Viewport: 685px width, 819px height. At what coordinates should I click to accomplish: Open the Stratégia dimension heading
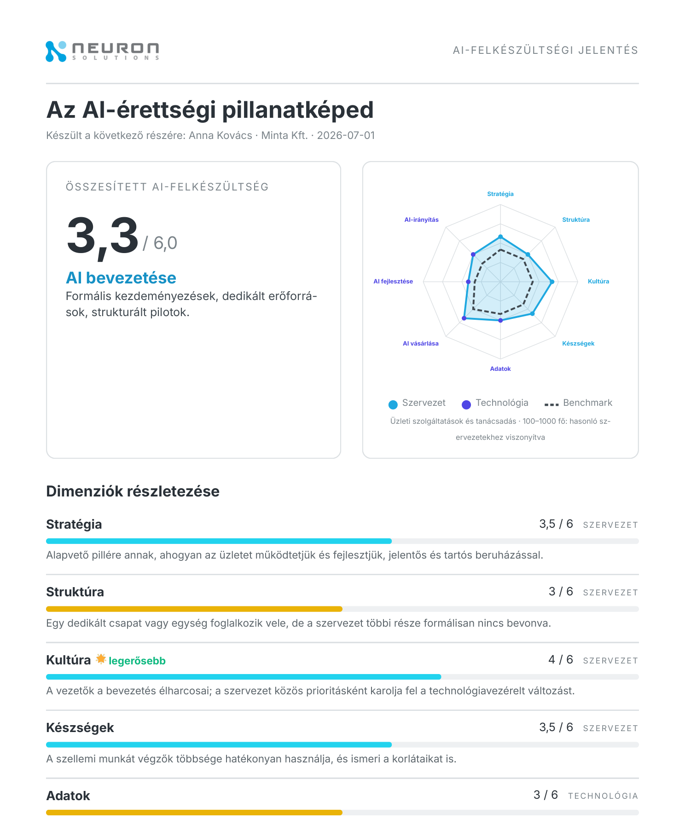(74, 524)
